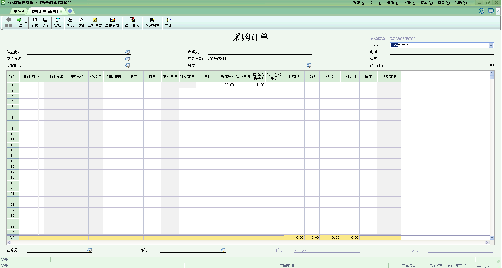
Task: Import products with 商品导入
Action: [132, 22]
